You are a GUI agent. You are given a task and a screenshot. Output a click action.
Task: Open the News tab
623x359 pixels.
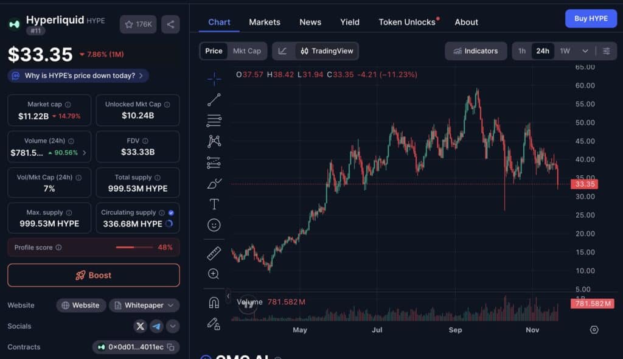pos(310,23)
